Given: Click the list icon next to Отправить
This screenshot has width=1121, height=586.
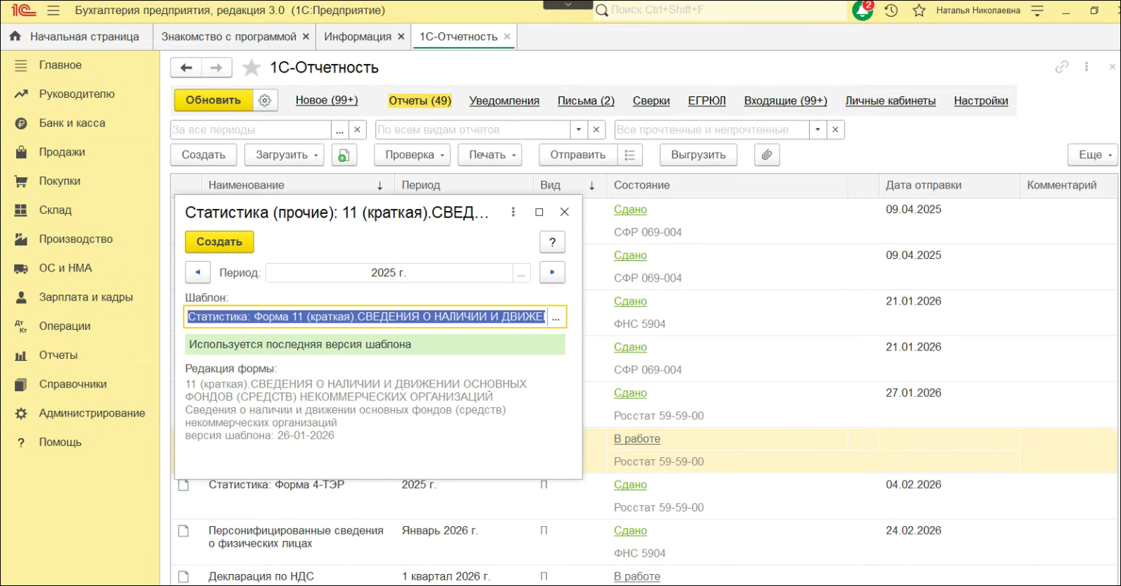Looking at the screenshot, I should [630, 155].
